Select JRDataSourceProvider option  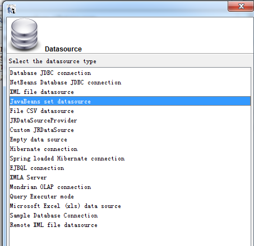(x=130, y=121)
